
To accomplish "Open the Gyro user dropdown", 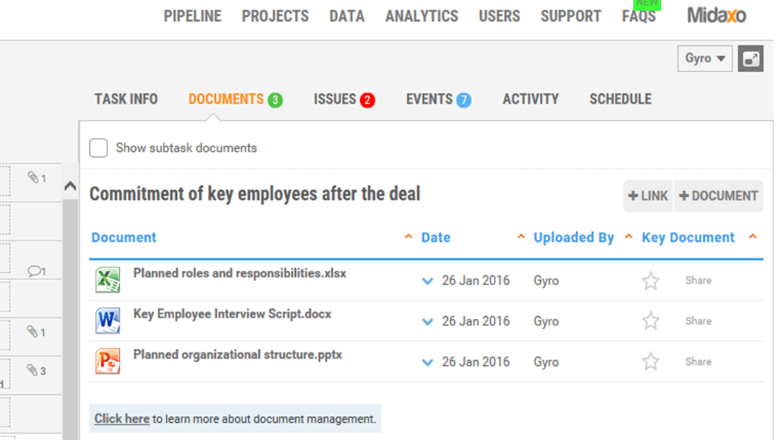I will click(705, 58).
